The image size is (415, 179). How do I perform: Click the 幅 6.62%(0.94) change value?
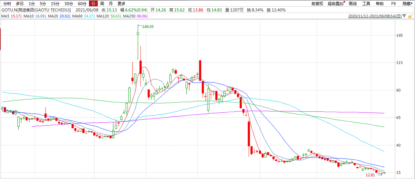(x=134, y=10)
